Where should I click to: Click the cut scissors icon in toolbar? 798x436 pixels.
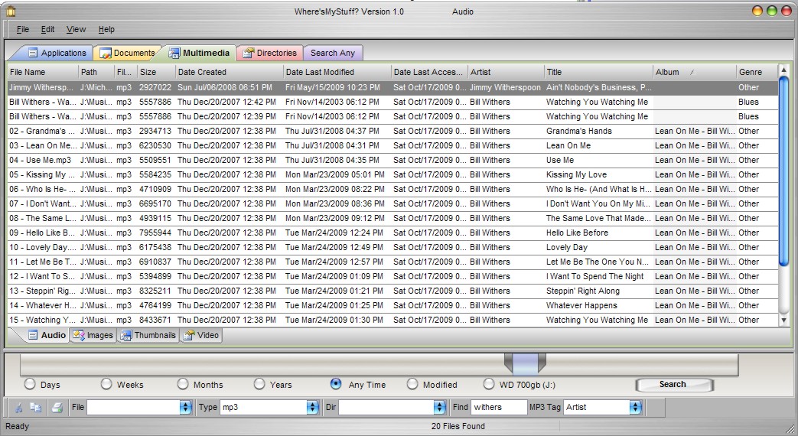(19, 408)
